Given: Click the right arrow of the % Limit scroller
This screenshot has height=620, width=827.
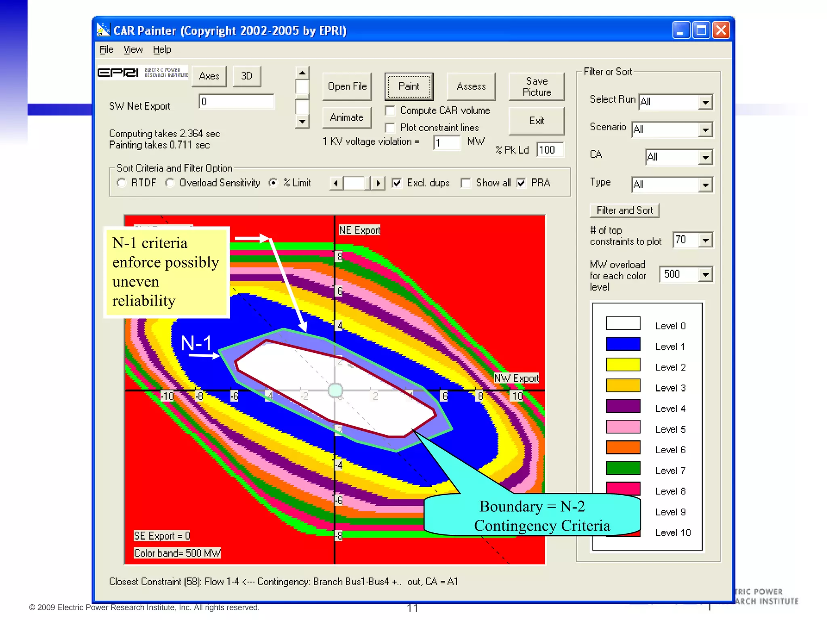Looking at the screenshot, I should (378, 183).
